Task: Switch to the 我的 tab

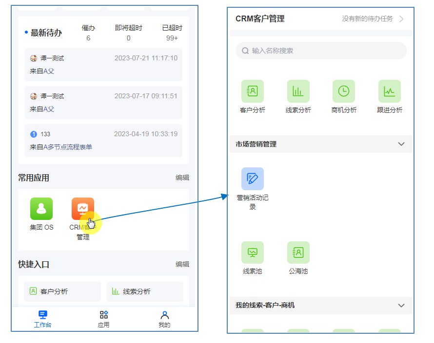Action: (x=164, y=319)
